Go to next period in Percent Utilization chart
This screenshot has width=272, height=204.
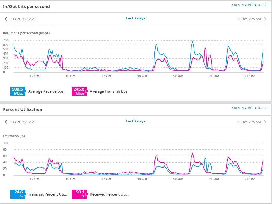pos(265,122)
